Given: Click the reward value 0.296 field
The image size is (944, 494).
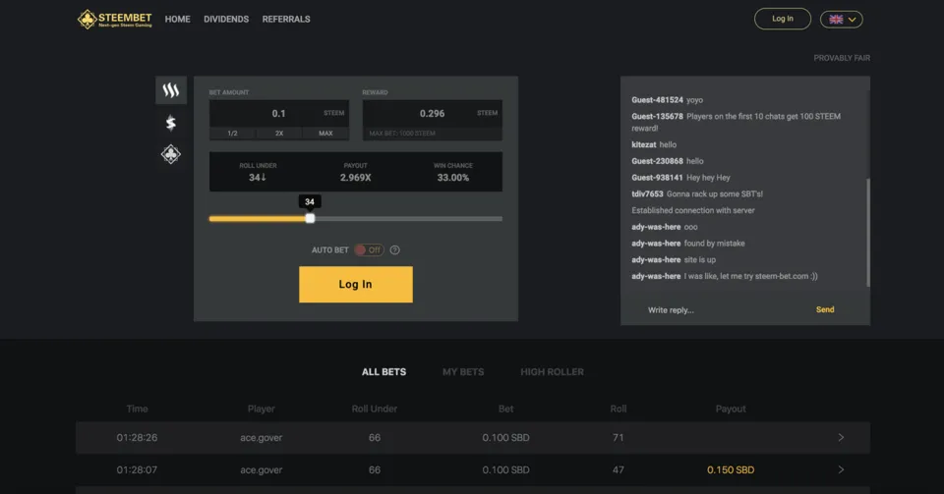Looking at the screenshot, I should 433,114.
